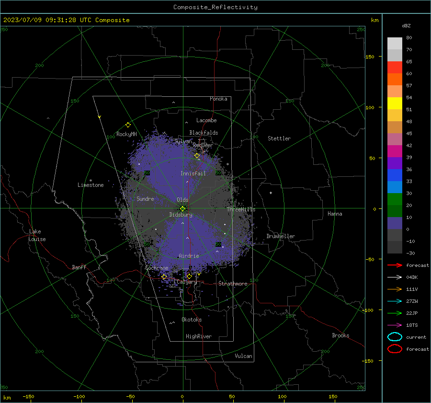Click the Lake Louise label
Screen dimensions: 431x403
point(37,235)
